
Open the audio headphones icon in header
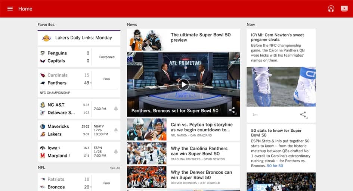[x=331, y=9]
